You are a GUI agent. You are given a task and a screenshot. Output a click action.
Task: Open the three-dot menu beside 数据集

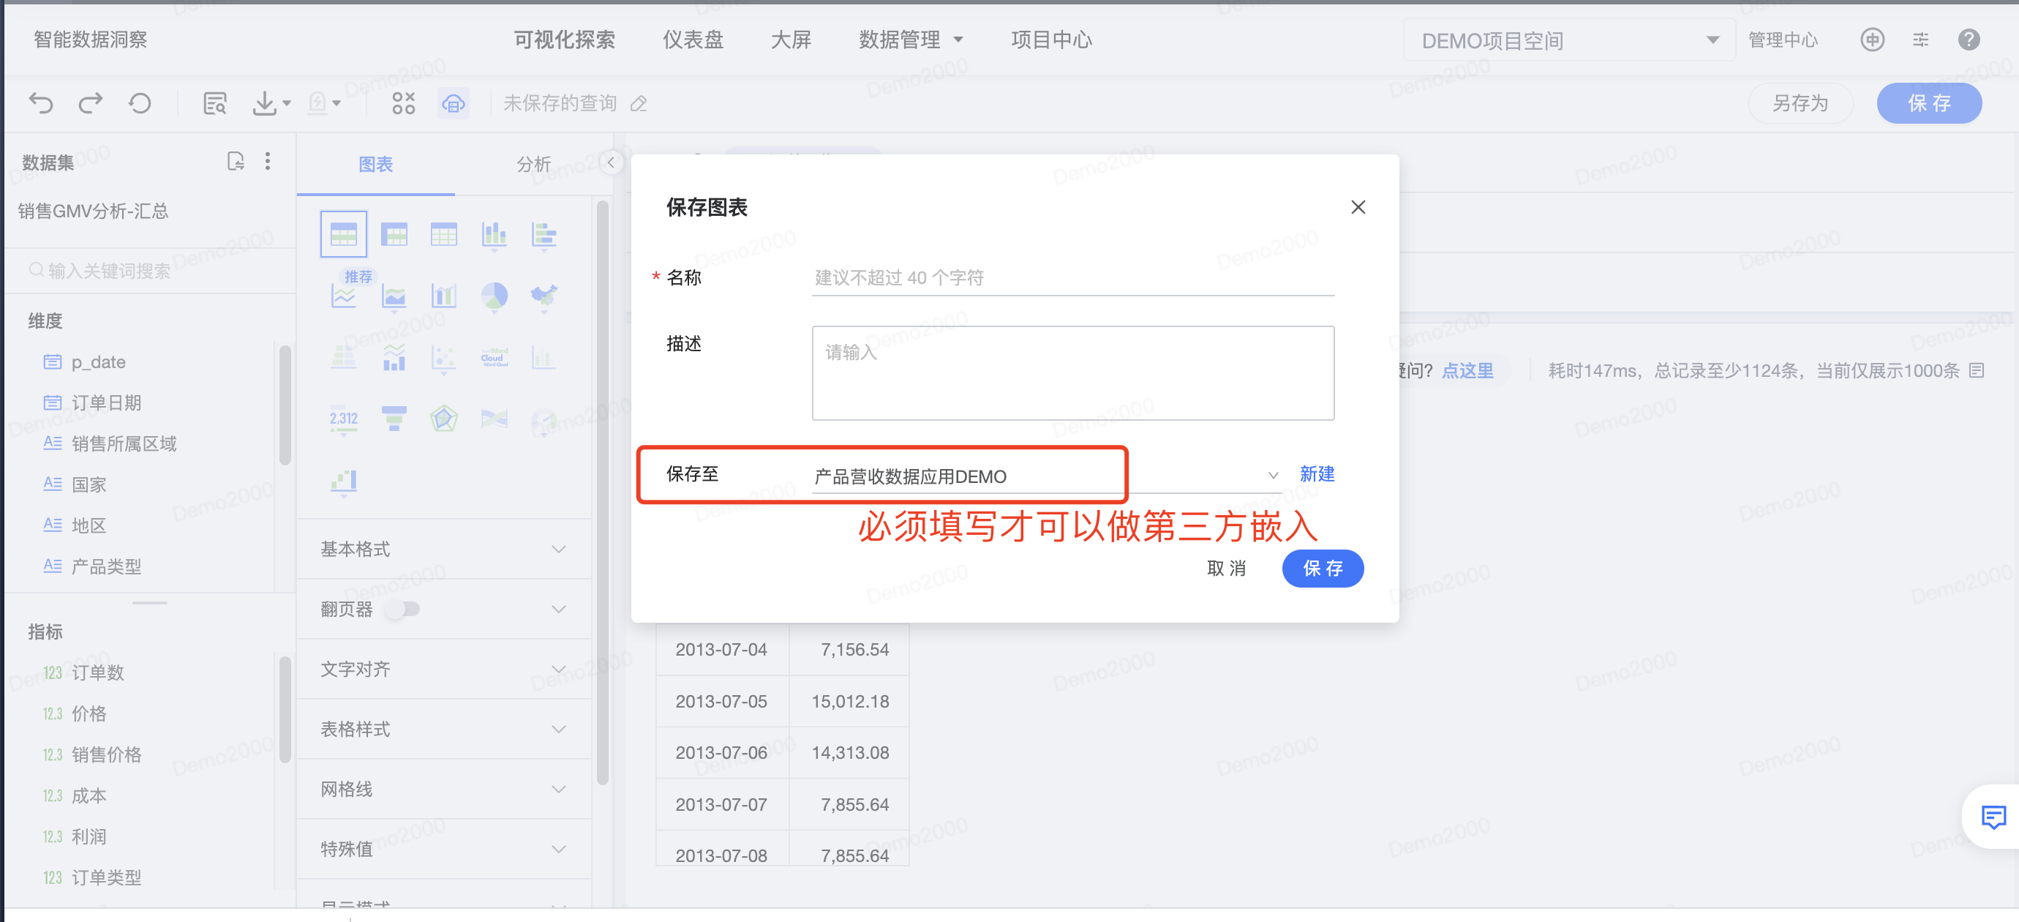[268, 161]
